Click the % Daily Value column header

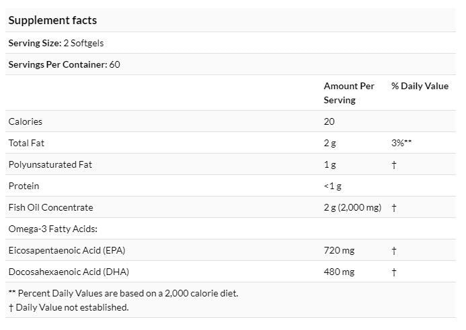pyautogui.click(x=420, y=86)
